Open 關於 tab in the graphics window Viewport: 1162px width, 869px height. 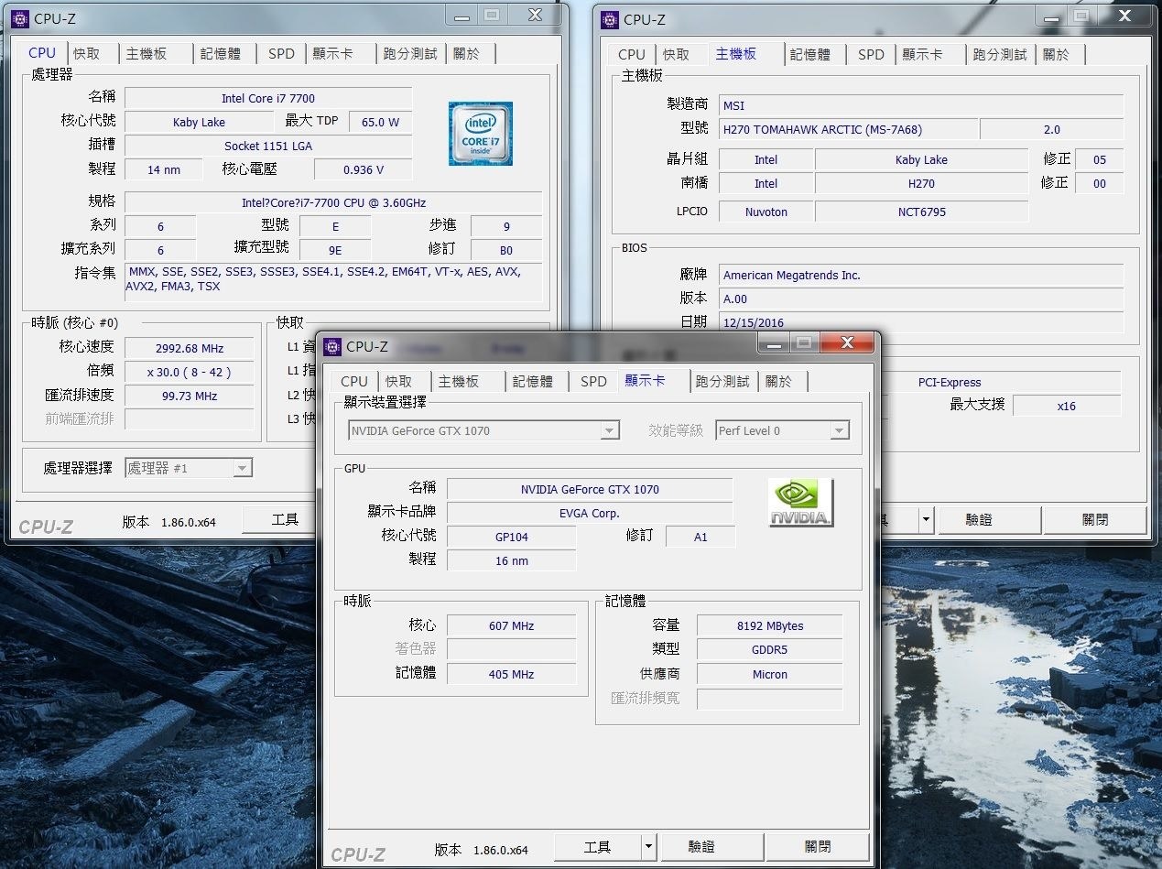(x=778, y=382)
